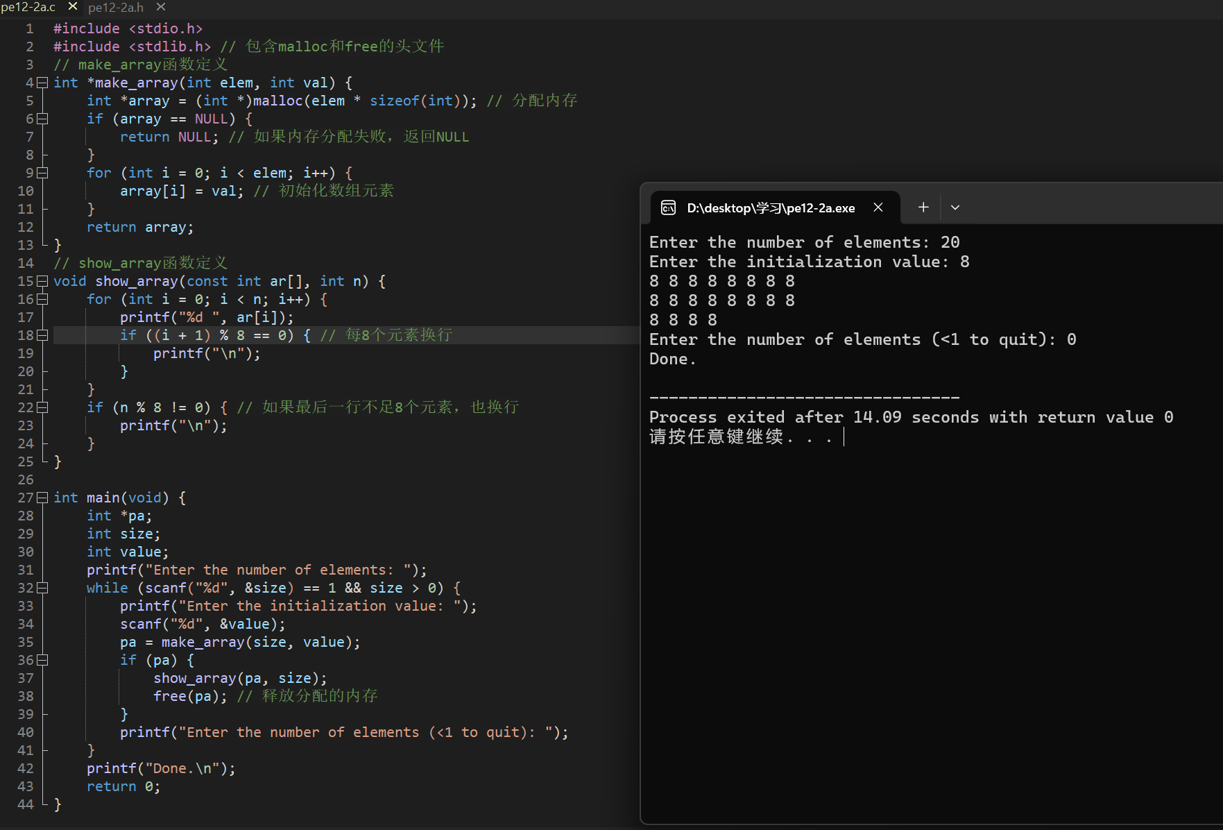Collapse the for loop fold at line 9
This screenshot has width=1223, height=830.
click(x=42, y=173)
